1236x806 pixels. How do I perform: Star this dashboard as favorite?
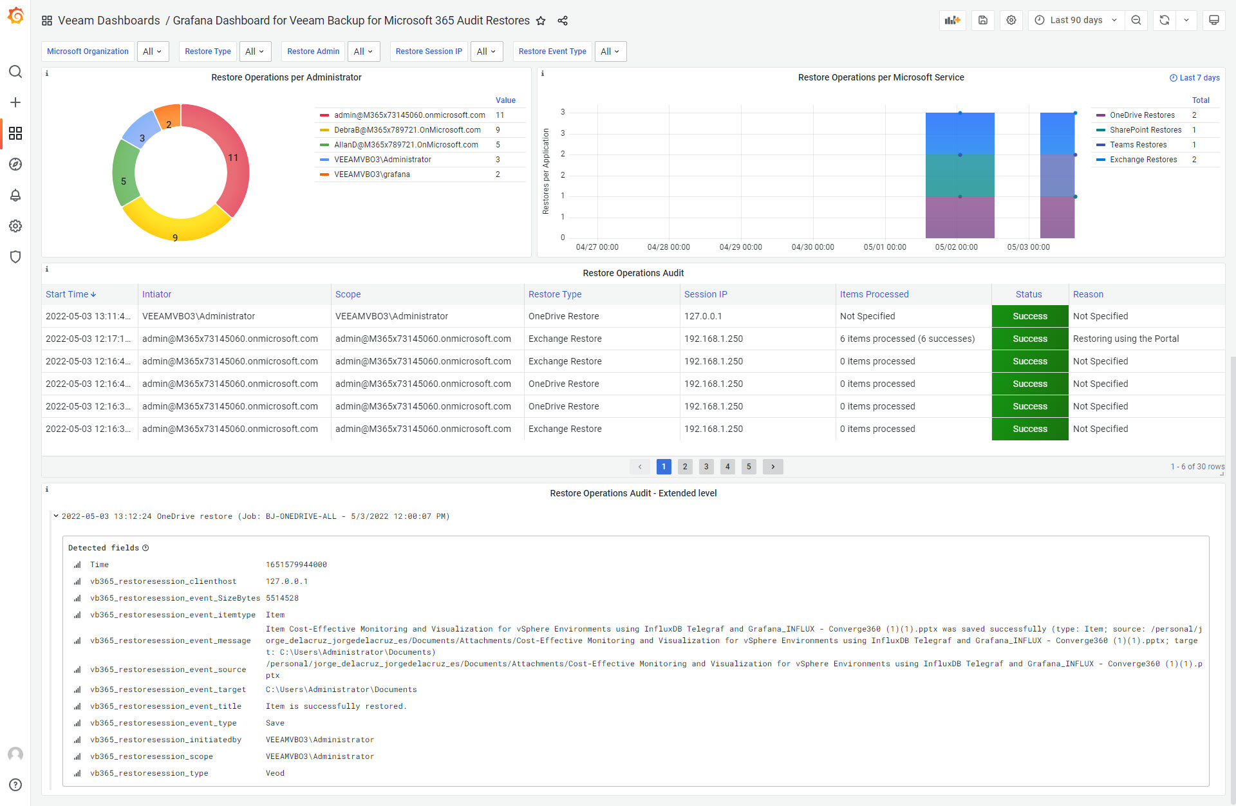click(541, 21)
